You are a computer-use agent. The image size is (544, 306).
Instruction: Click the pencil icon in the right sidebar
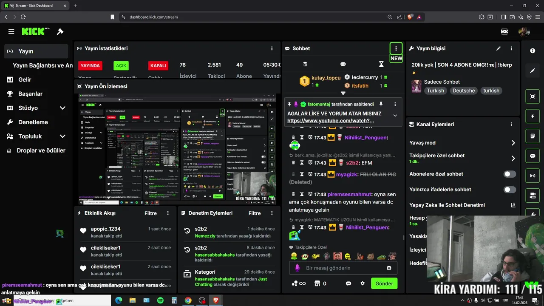click(533, 71)
